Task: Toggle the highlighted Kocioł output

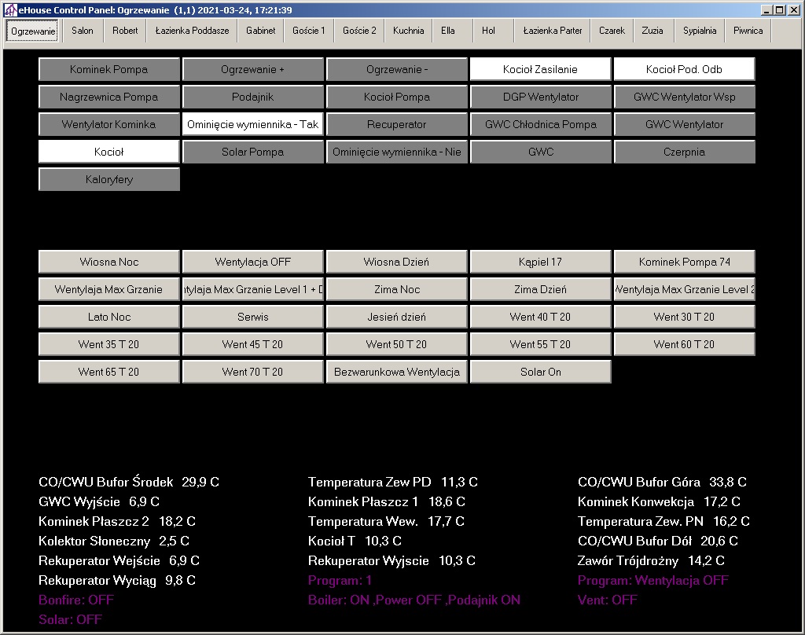Action: 108,152
